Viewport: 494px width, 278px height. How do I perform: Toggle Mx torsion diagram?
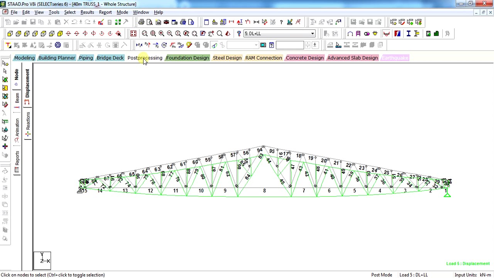point(164,45)
